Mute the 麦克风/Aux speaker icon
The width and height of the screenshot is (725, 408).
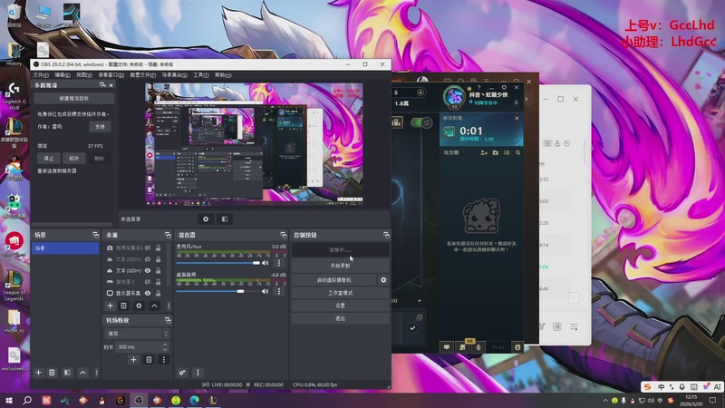pyautogui.click(x=265, y=263)
